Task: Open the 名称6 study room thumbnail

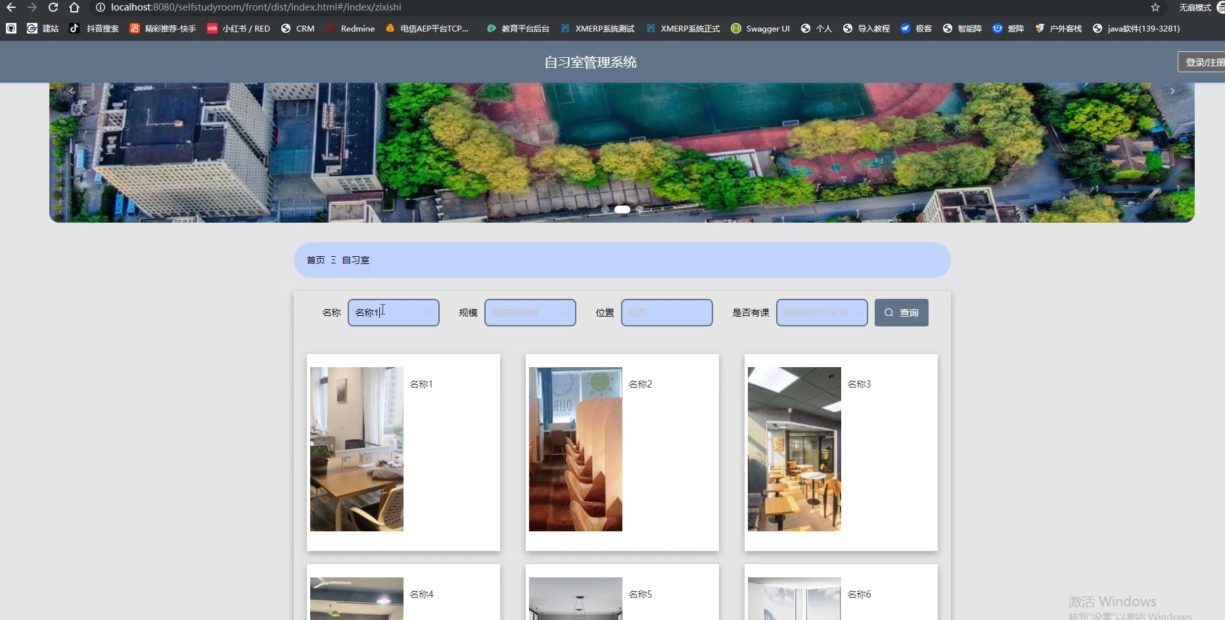Action: (795, 598)
